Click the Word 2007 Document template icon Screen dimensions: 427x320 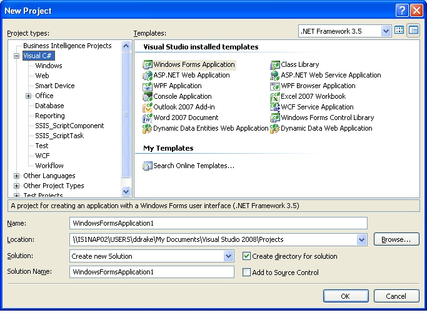point(148,118)
